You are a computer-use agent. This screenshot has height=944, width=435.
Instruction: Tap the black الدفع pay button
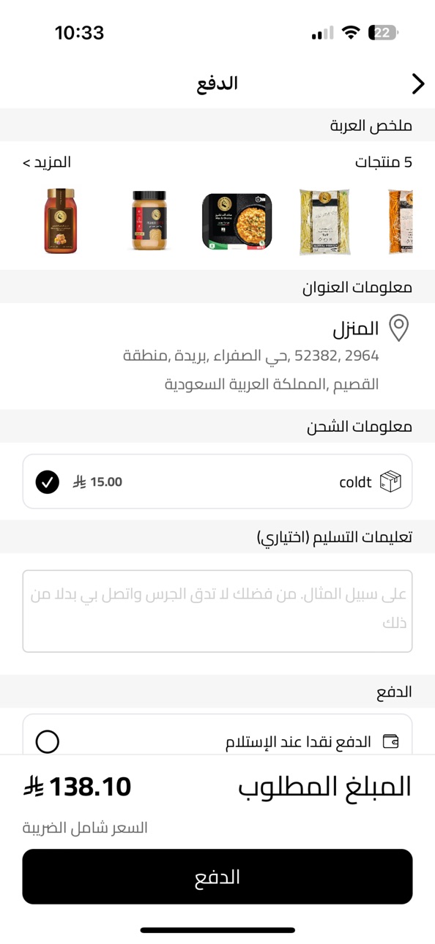click(218, 877)
